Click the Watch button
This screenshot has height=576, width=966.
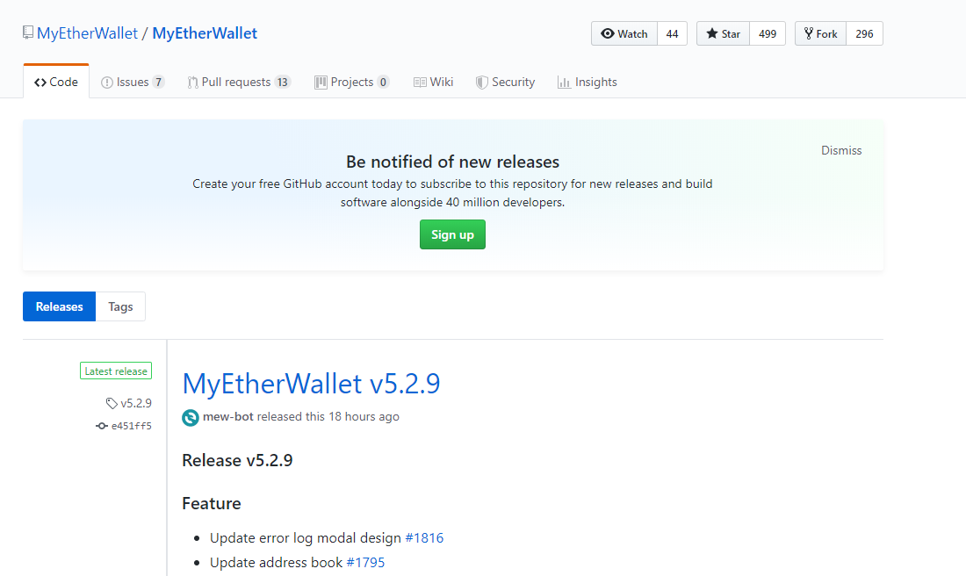click(x=624, y=34)
